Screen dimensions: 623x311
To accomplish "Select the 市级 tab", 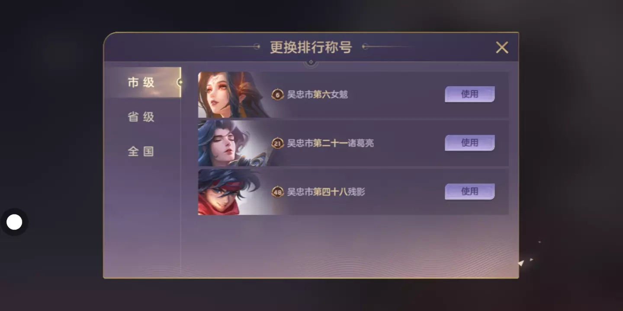I will (142, 82).
